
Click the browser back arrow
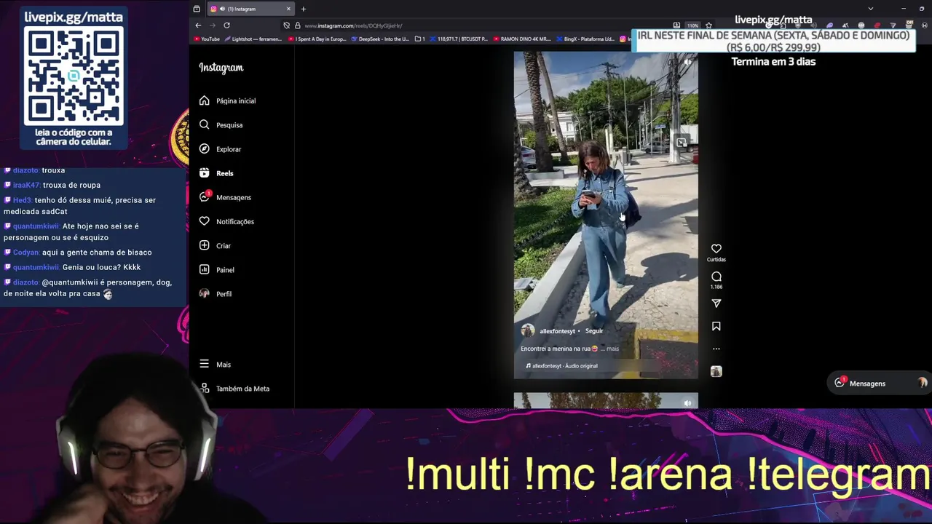point(198,25)
